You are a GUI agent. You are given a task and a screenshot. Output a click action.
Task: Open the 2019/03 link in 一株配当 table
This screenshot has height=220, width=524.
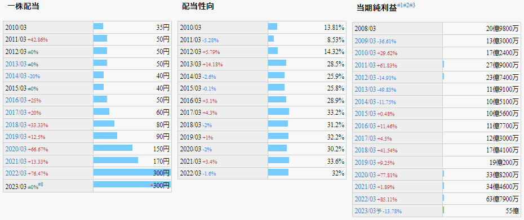click(x=16, y=137)
